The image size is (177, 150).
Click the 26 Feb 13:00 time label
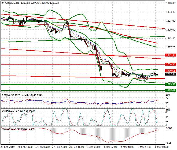coord(25,147)
